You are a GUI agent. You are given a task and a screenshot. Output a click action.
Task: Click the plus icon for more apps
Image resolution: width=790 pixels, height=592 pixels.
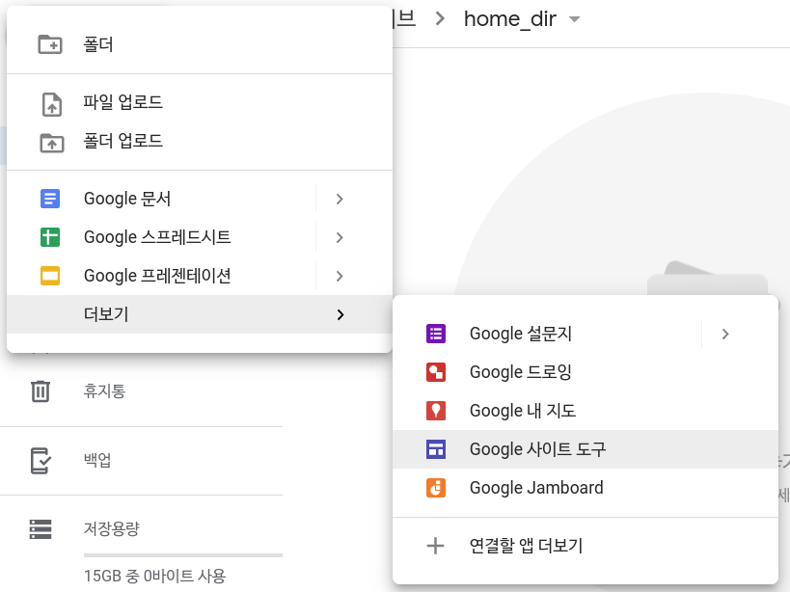tap(435, 546)
